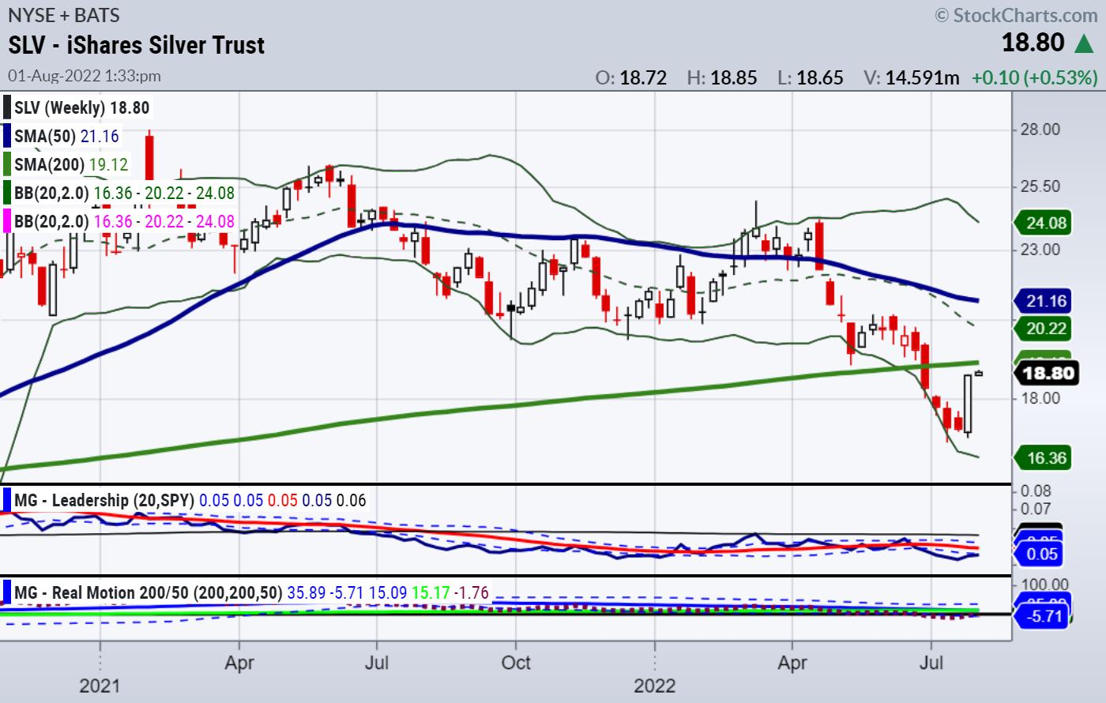Click the "SMA(200) 19.12" legend label
Image resolution: width=1106 pixels, height=703 pixels.
71,164
